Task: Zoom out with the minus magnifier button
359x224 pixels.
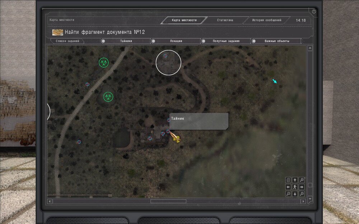Action: tap(288, 194)
